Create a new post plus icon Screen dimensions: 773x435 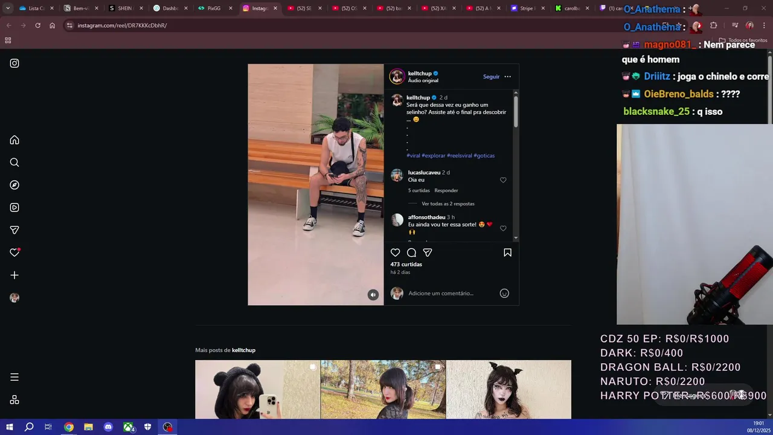click(x=14, y=275)
